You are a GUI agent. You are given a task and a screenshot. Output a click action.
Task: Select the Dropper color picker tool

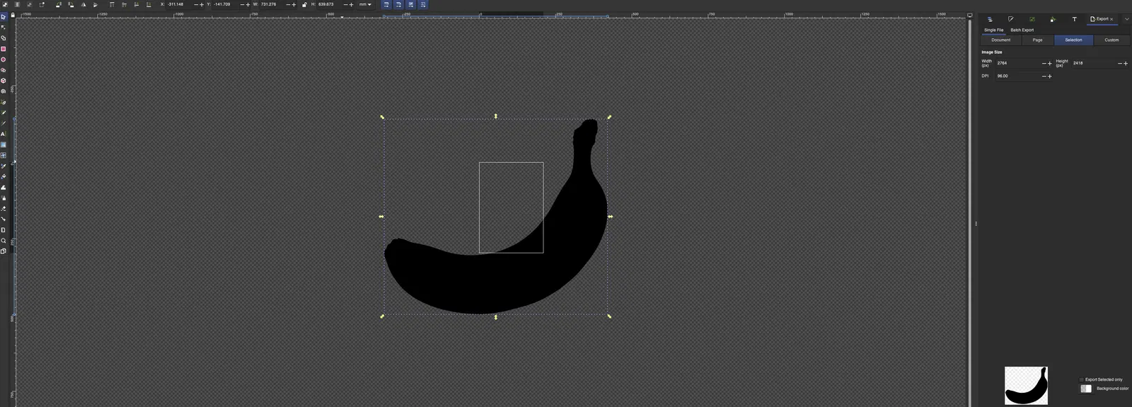4,166
